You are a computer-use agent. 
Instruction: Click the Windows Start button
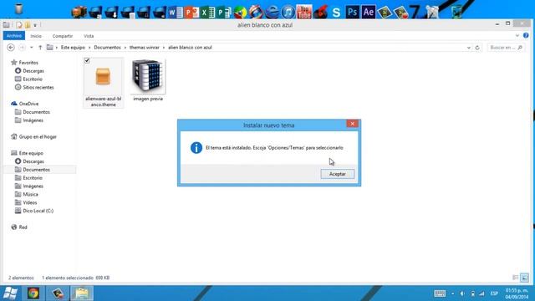pos(10,293)
